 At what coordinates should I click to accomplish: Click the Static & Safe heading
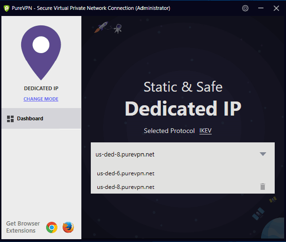click(183, 87)
